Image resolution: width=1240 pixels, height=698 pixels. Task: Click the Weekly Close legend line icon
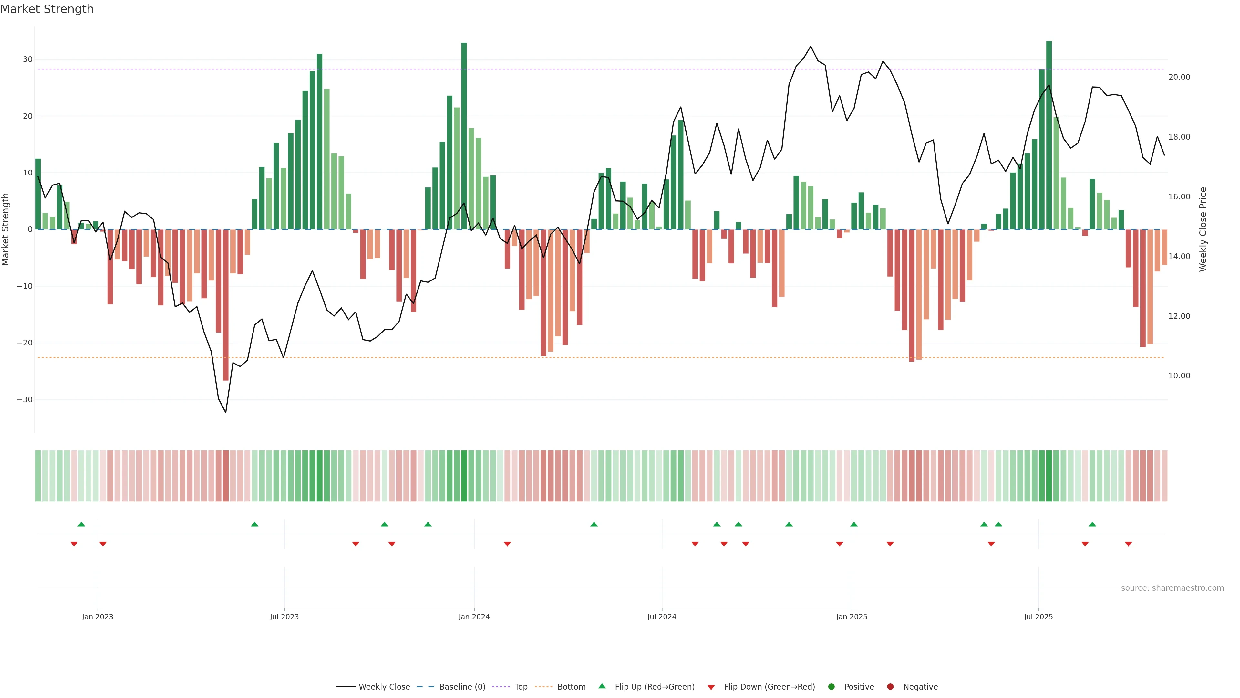click(346, 687)
